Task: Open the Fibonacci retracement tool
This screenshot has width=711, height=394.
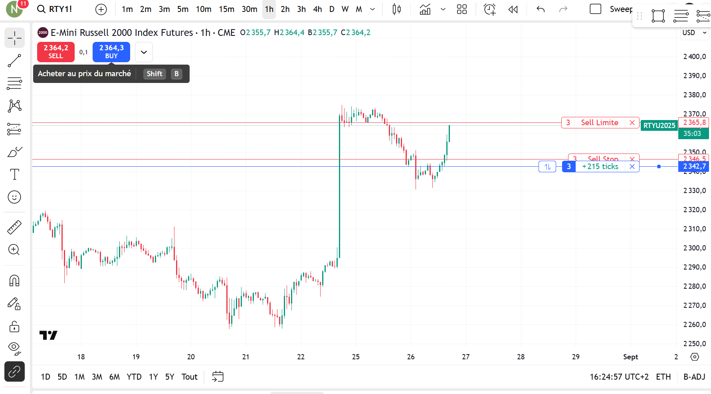Action: click(x=14, y=83)
